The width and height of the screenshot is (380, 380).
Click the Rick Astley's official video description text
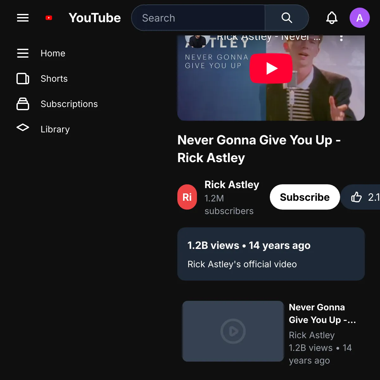pos(242,264)
